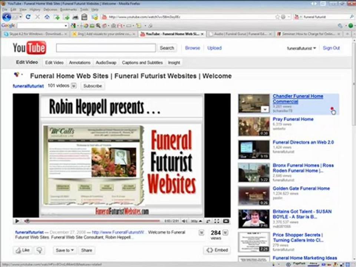Open Chandler Funeral Home Commercial link
The image size is (356, 267).
pyautogui.click(x=298, y=99)
